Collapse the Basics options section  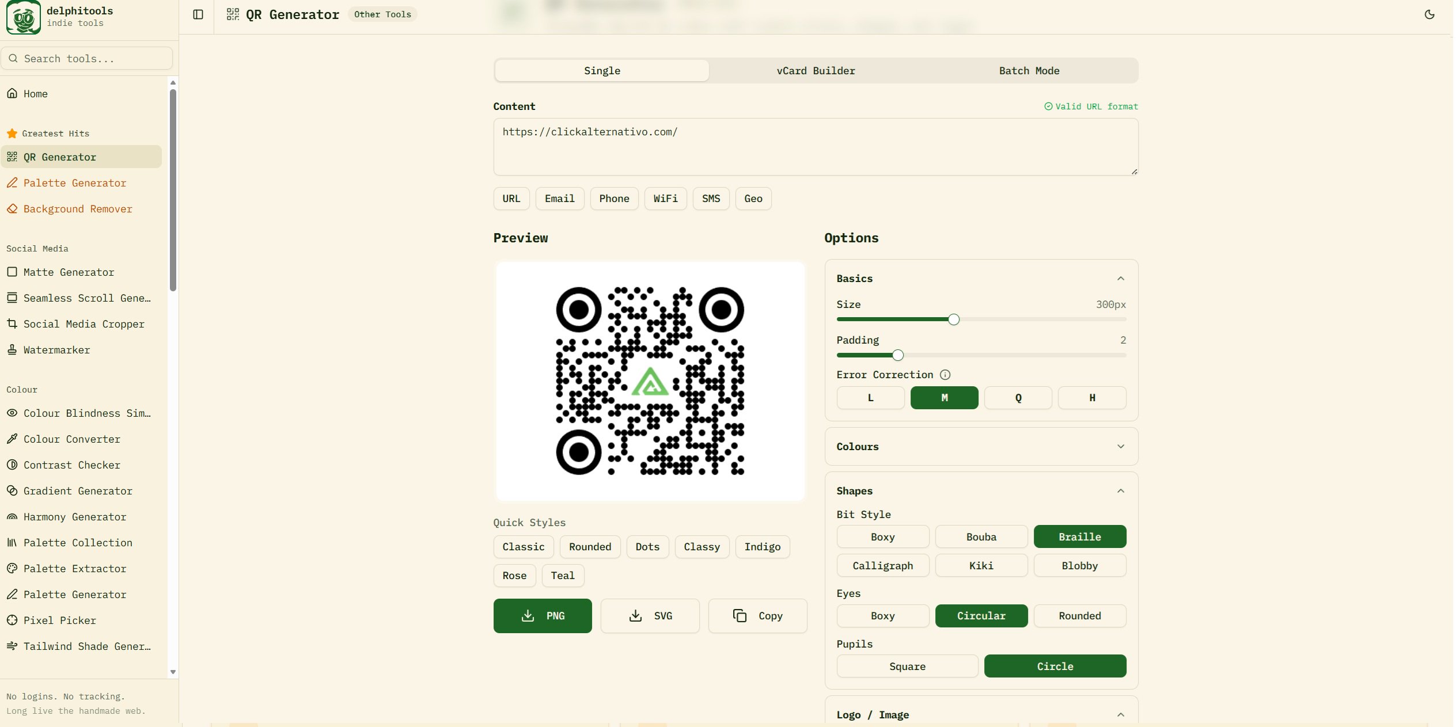click(x=1121, y=279)
